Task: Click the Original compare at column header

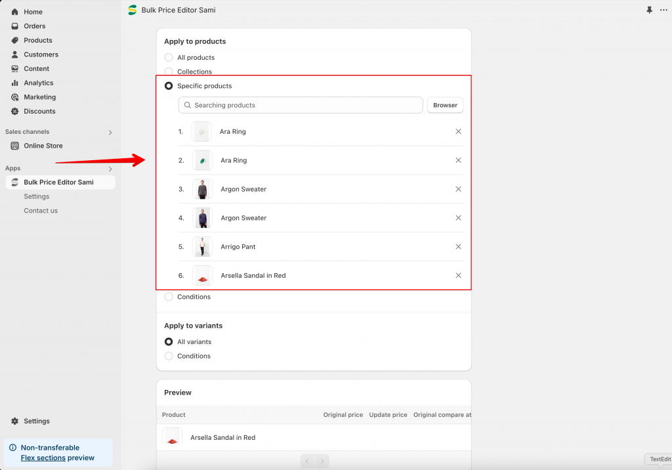Action: 442,415
